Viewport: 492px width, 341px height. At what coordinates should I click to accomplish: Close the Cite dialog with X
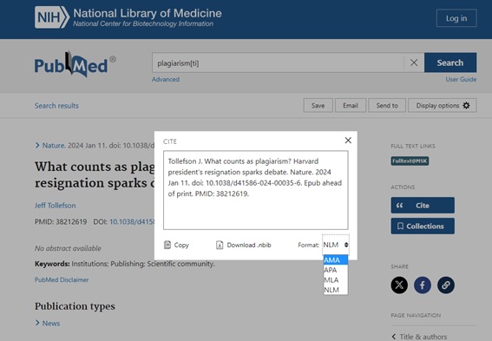(x=348, y=141)
